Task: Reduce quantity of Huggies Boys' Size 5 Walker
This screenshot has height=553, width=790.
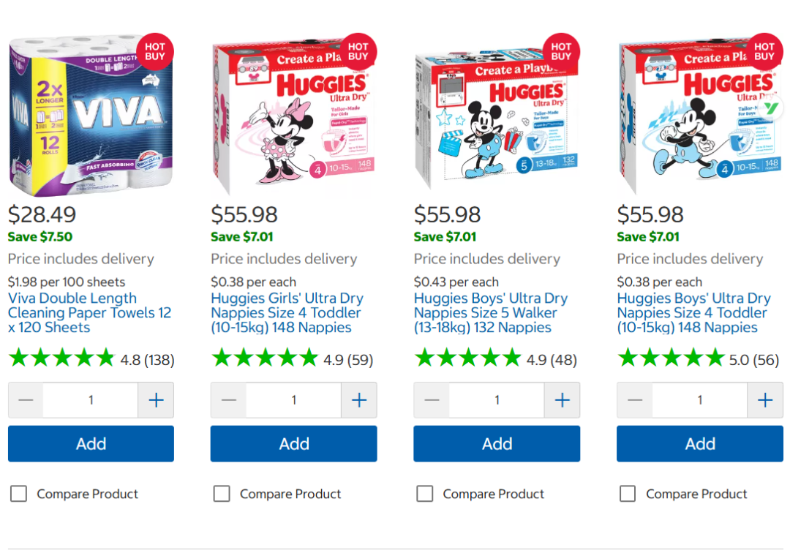Action: click(x=432, y=400)
